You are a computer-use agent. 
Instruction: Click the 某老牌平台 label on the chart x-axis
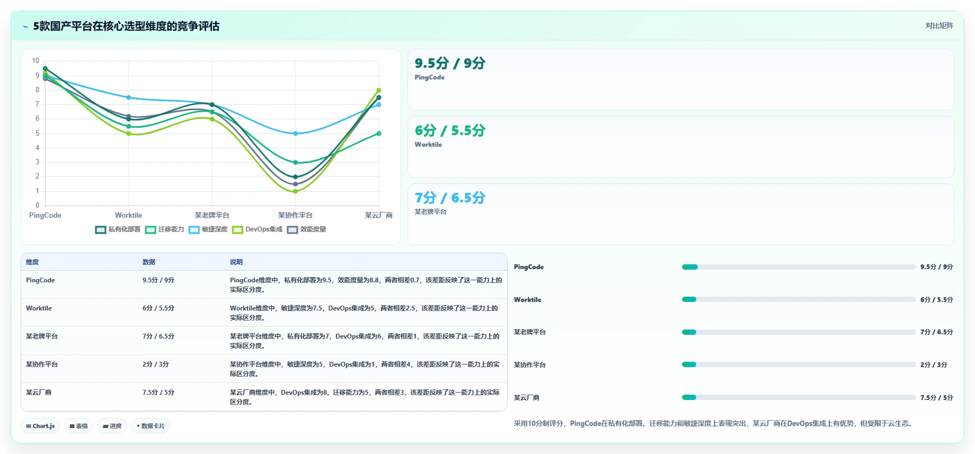[212, 215]
